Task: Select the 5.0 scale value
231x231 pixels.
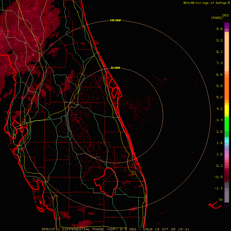Action: tap(219, 97)
